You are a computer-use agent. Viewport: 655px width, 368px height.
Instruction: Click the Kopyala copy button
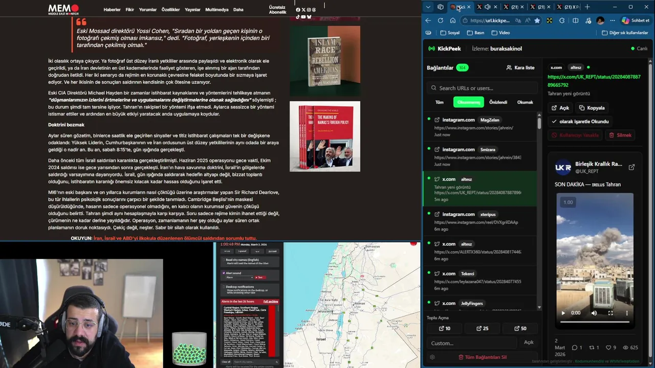(x=592, y=108)
